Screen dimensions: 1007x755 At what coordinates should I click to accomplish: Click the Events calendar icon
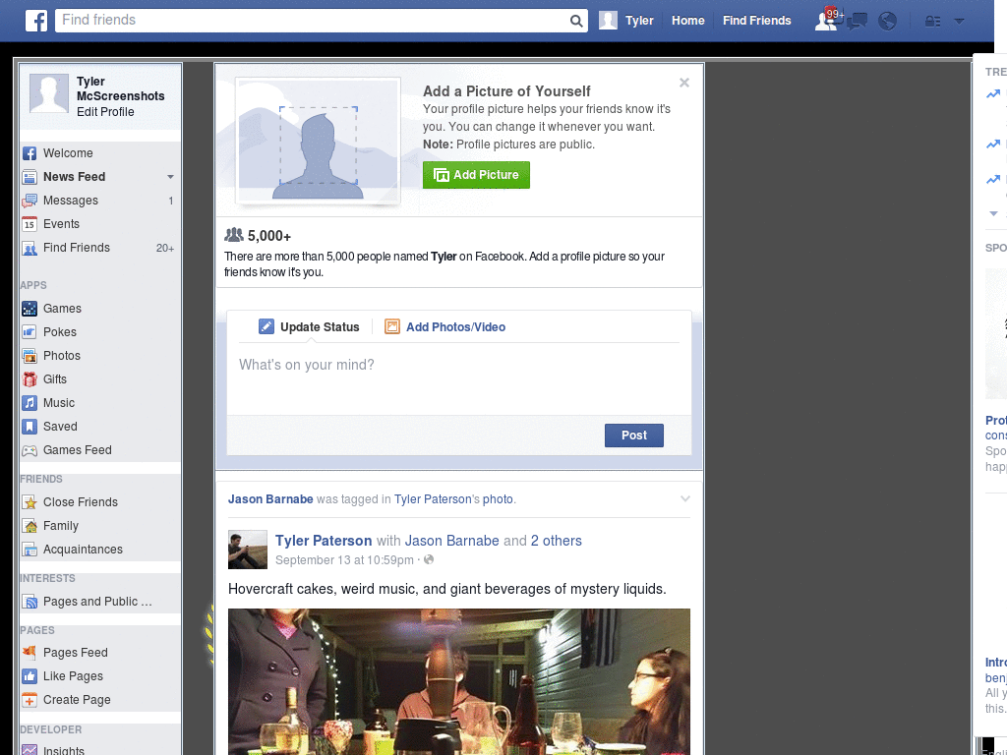(x=30, y=224)
